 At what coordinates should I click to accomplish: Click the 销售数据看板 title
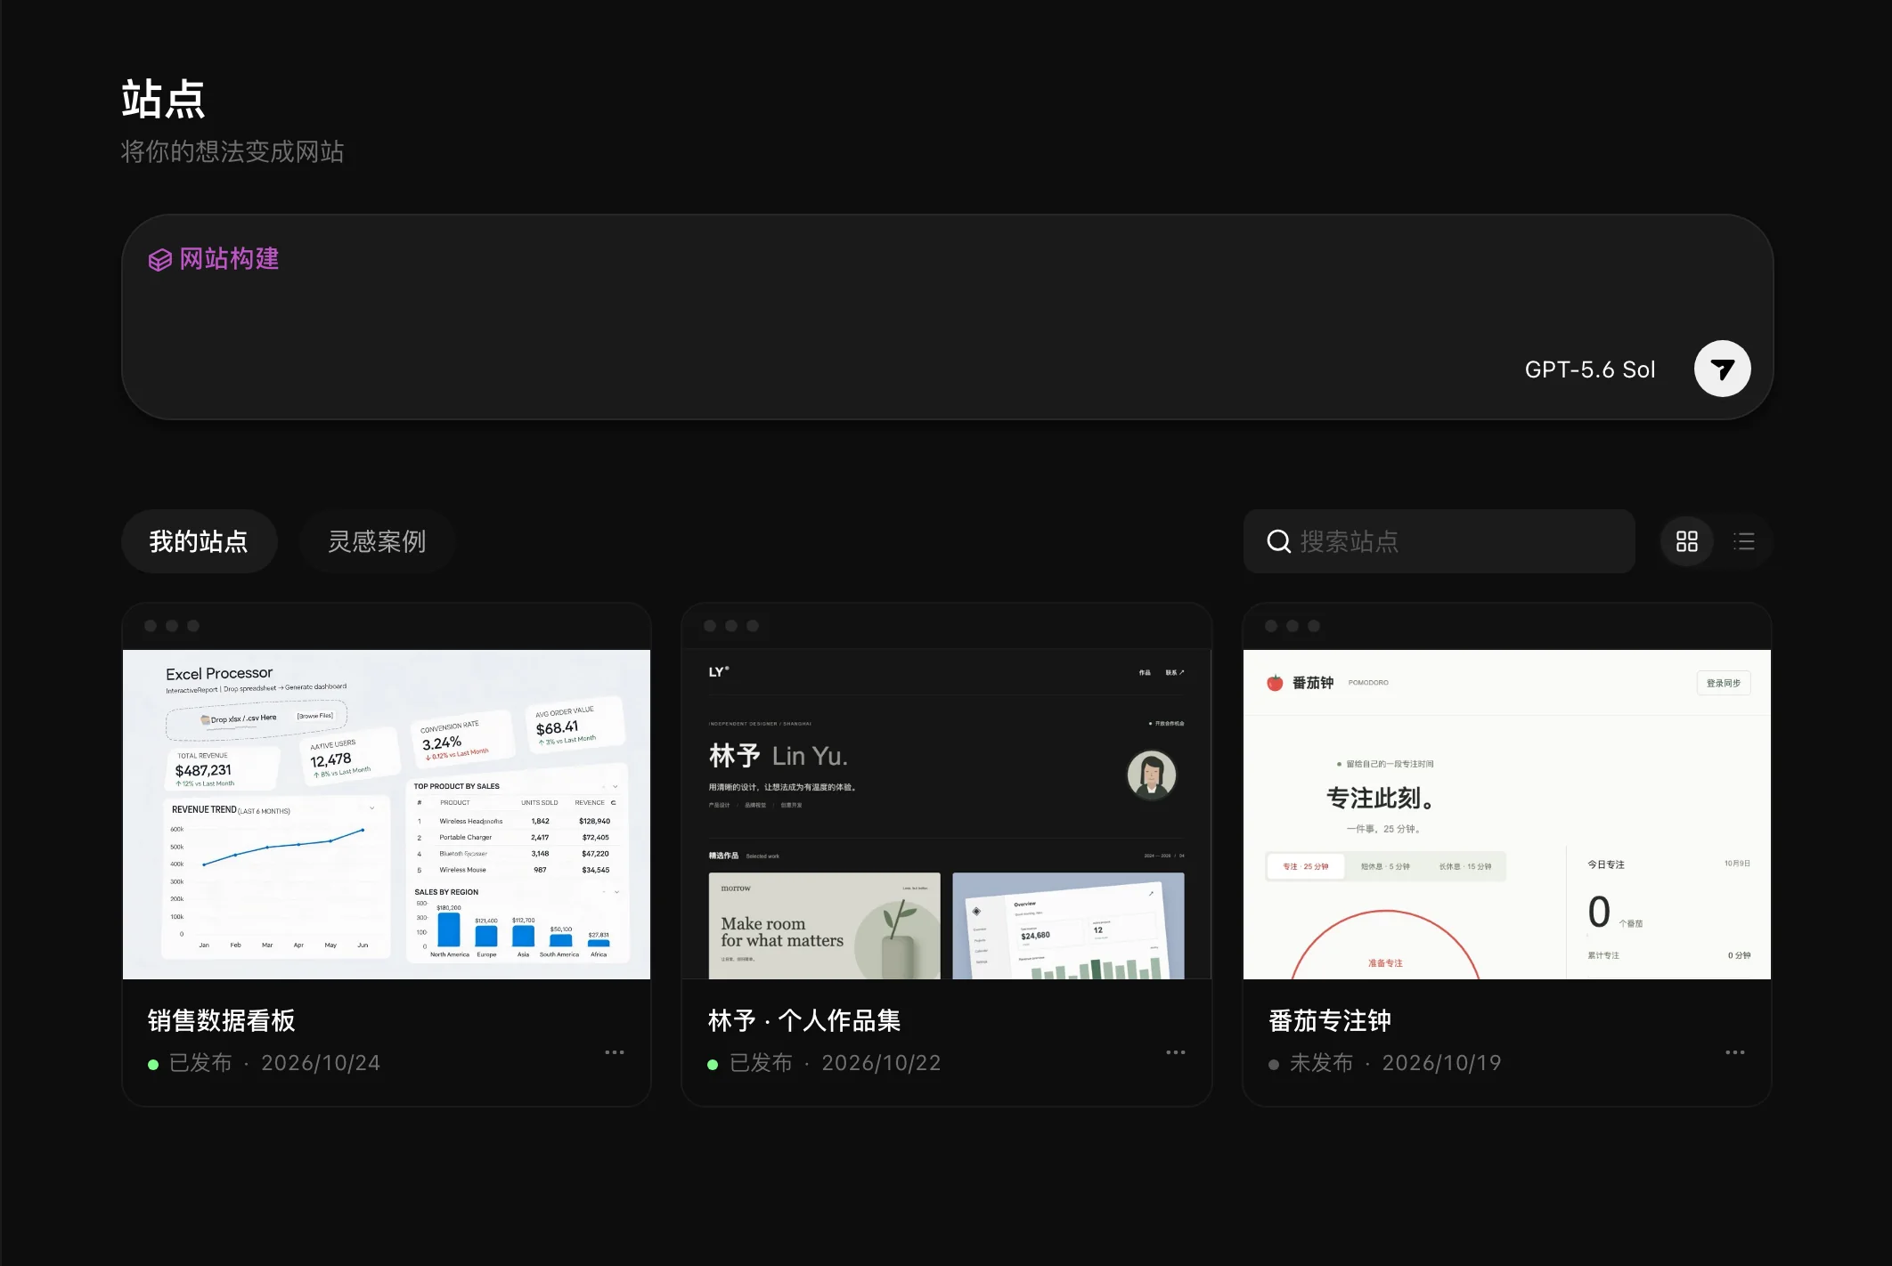click(222, 1020)
